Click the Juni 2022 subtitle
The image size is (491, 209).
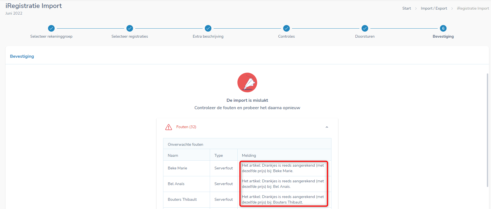point(14,13)
